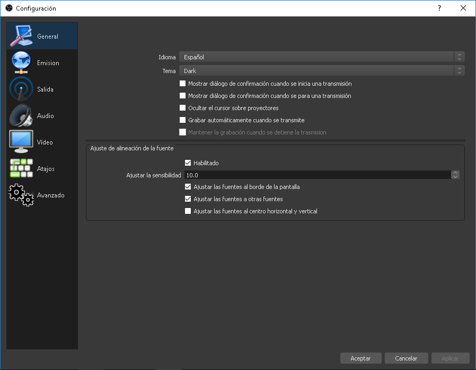Select the Vídeo settings section
The image size is (476, 370).
coord(42,142)
